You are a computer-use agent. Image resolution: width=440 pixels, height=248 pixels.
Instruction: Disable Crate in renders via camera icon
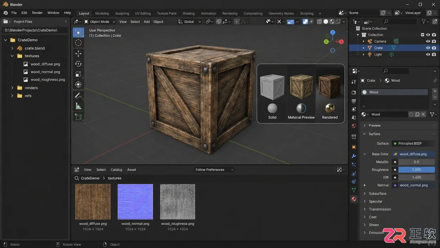pyautogui.click(x=434, y=48)
